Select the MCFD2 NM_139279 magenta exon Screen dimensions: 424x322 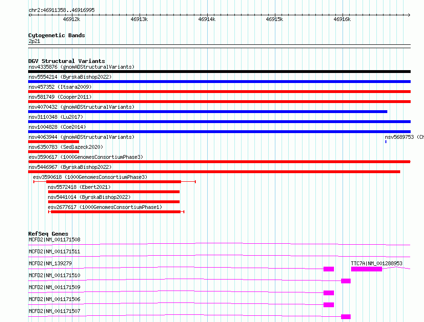329,269
